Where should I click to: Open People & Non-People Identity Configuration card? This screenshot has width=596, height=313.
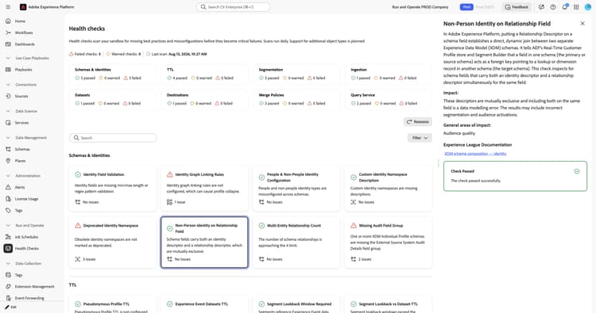click(x=296, y=189)
